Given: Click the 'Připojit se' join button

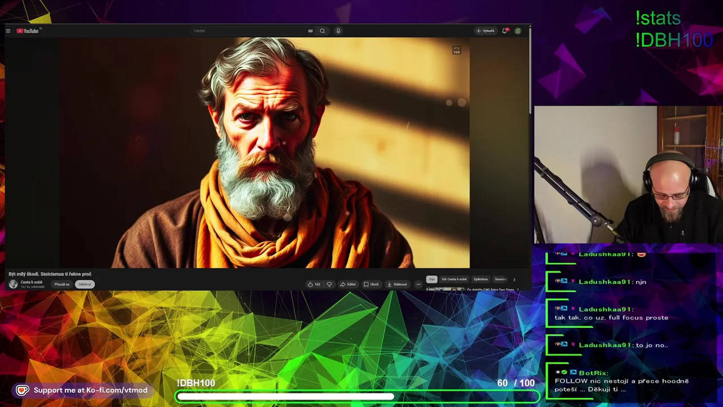Looking at the screenshot, I should (x=62, y=284).
